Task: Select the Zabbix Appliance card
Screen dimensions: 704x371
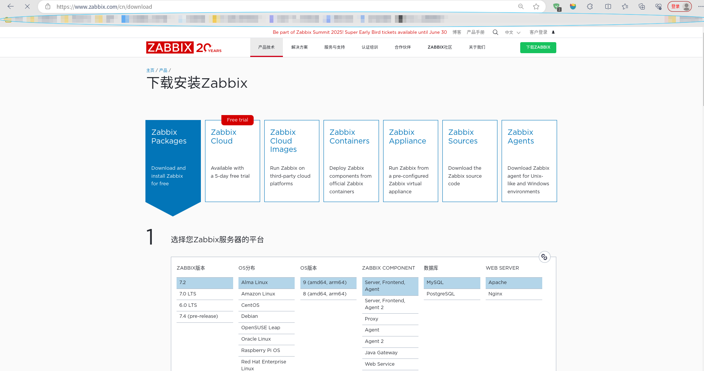Action: (410, 161)
